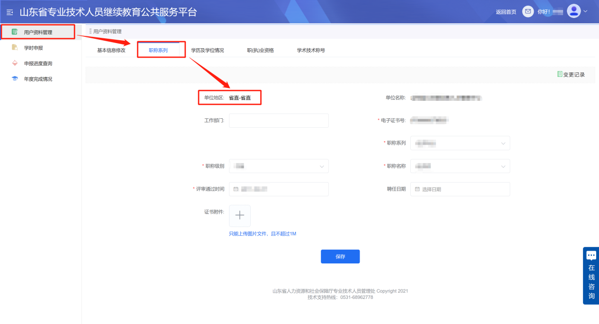Expand the 职称级别 dropdown
The width and height of the screenshot is (599, 324).
(x=278, y=166)
